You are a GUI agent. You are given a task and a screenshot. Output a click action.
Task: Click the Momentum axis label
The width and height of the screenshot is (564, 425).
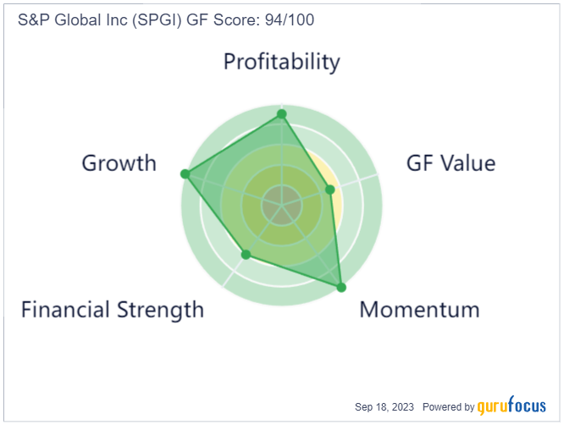click(420, 310)
